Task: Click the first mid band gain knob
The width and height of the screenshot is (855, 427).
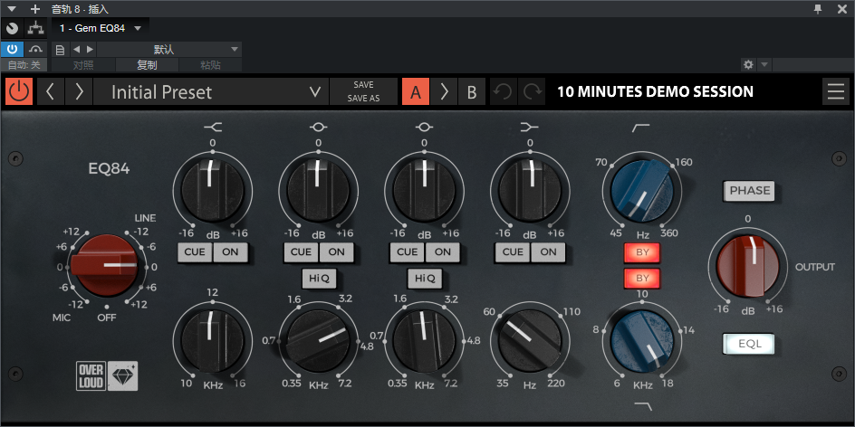Action: (319, 191)
